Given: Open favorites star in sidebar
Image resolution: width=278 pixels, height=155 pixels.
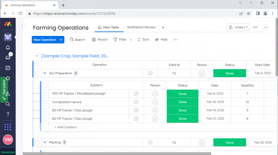Looking at the screenshot, I should (x=8, y=78).
